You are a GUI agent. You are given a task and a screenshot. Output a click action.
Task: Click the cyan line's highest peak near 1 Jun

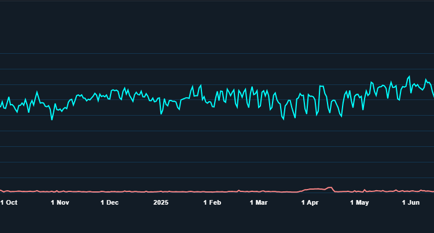(409, 76)
